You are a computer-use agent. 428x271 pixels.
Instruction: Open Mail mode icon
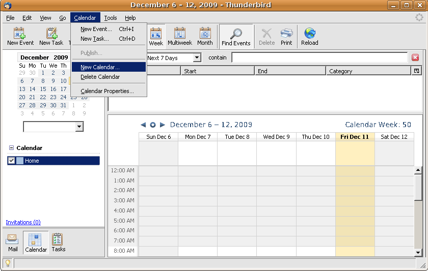point(12,239)
